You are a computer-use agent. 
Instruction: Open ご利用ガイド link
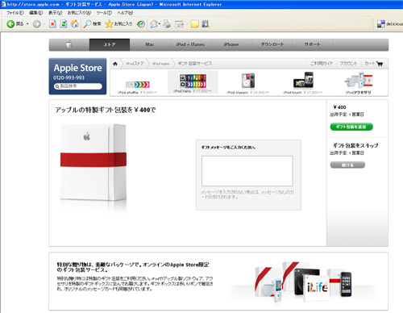(322, 64)
